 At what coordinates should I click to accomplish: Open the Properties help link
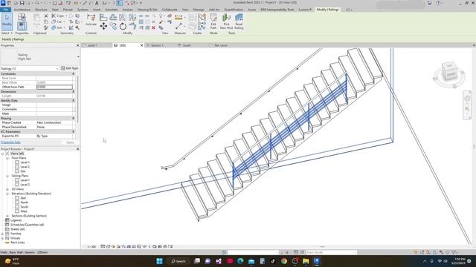tap(10, 142)
